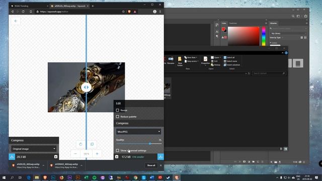Click Photoshop share icon at top
Screen dimensions: 322x181
306,16
